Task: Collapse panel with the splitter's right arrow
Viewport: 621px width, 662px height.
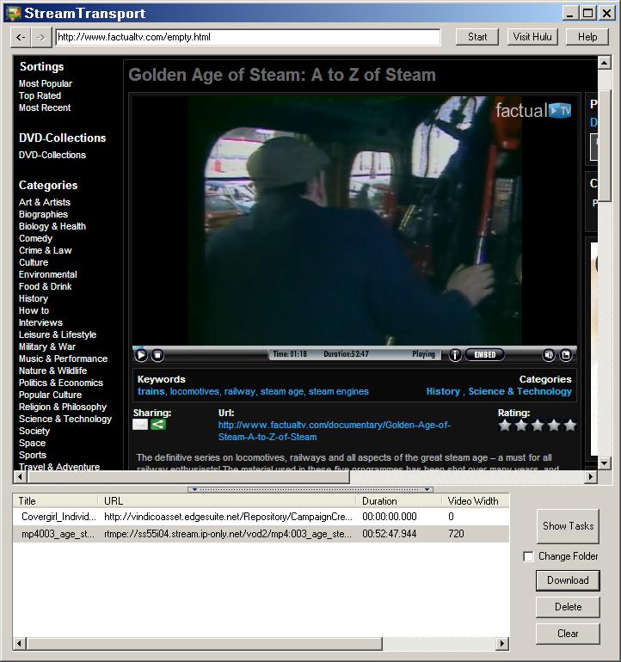Action: click(x=427, y=490)
